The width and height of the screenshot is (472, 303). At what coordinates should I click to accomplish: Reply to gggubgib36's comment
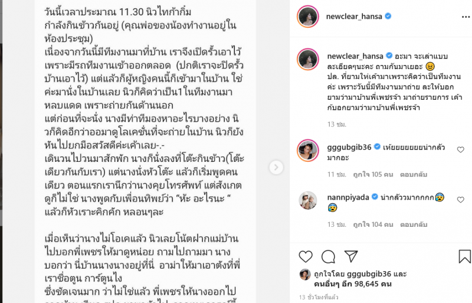pos(414,174)
